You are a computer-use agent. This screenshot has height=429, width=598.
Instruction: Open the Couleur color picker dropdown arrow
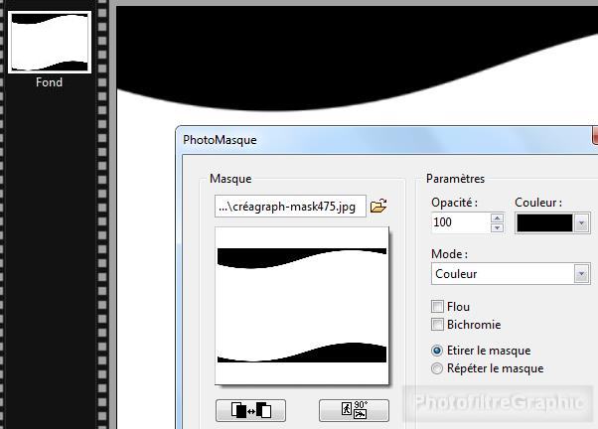[581, 223]
